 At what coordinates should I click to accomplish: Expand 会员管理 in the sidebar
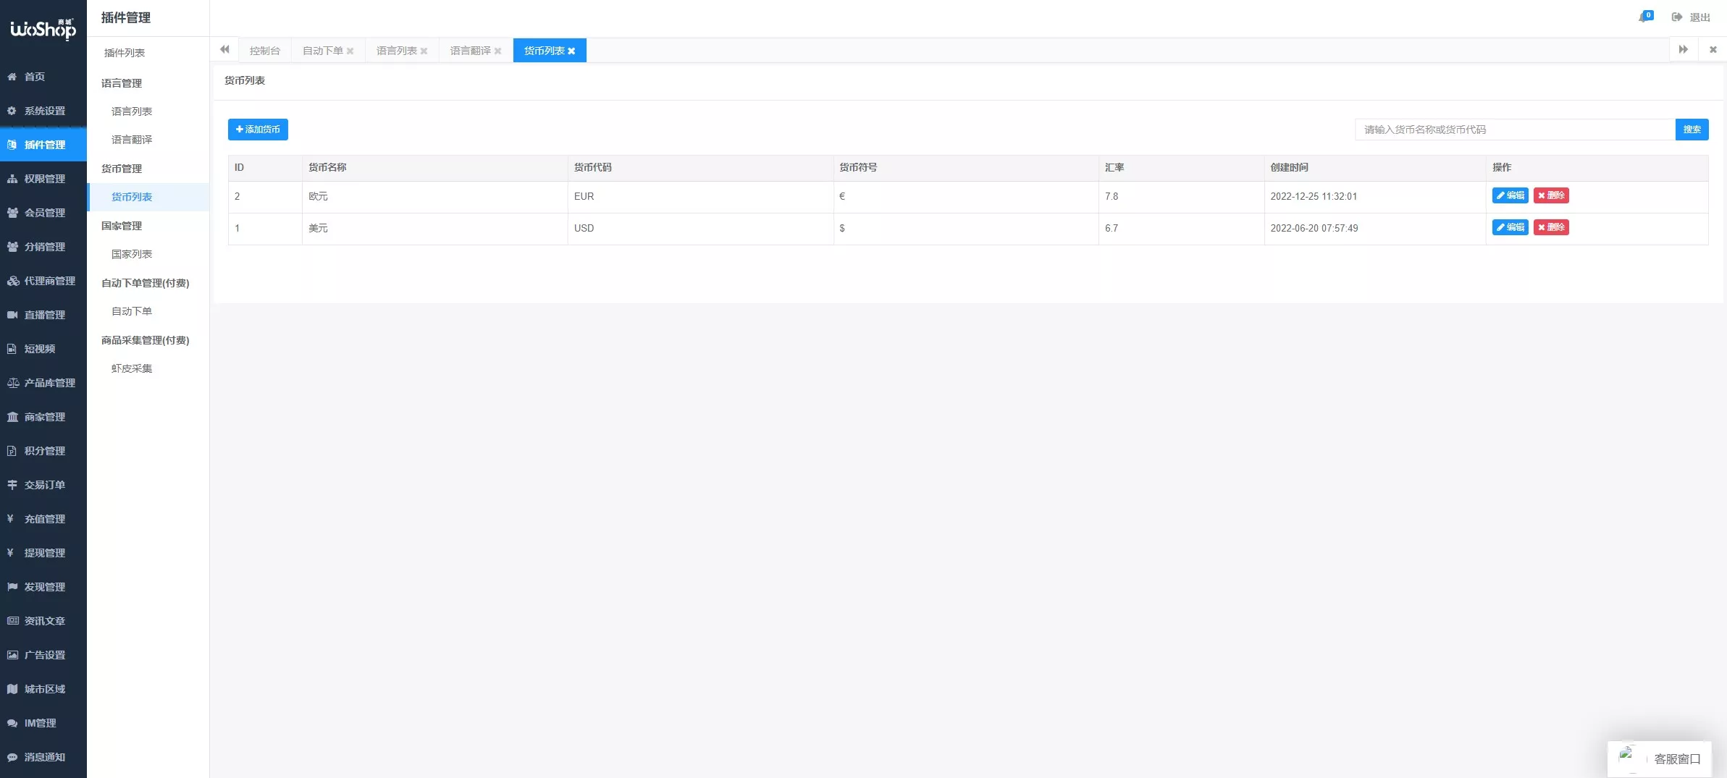[43, 213]
